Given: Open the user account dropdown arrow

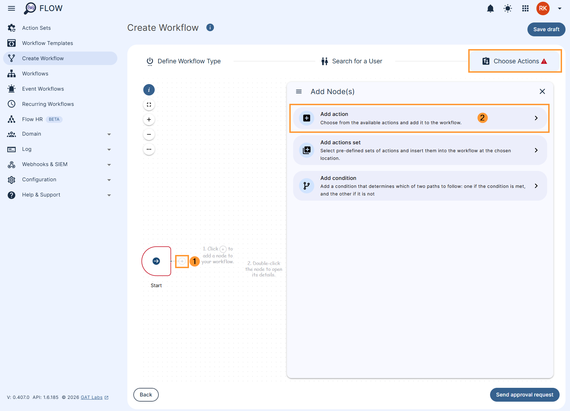Looking at the screenshot, I should click(559, 8).
